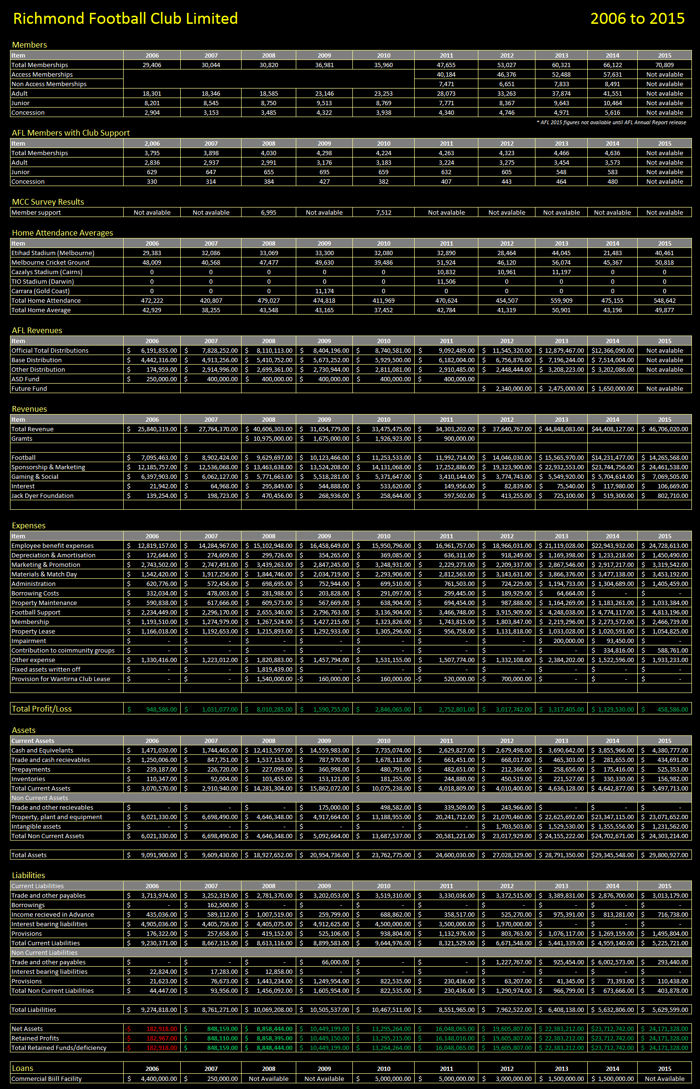Click the 11,506 TIO Stadium attendance cell
The width and height of the screenshot is (700, 1089).
coord(446,281)
